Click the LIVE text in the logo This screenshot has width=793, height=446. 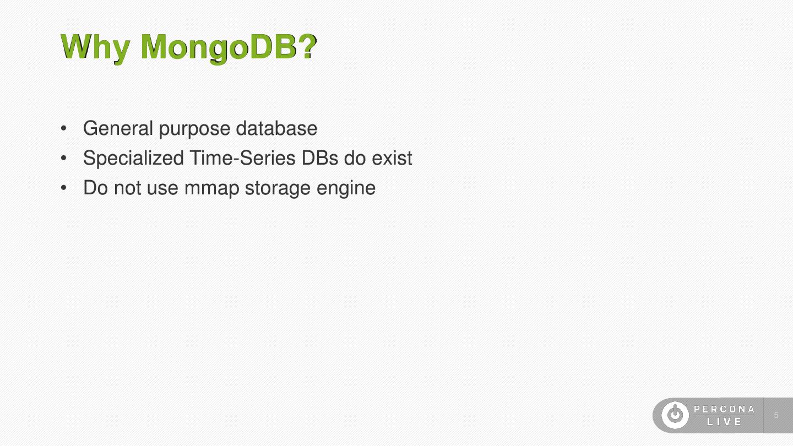click(x=725, y=422)
